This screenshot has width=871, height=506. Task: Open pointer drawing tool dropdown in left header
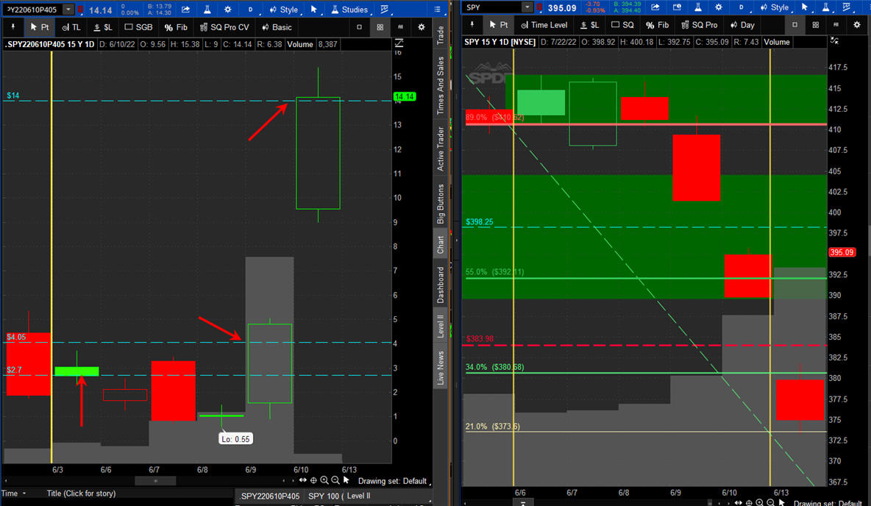(x=315, y=10)
